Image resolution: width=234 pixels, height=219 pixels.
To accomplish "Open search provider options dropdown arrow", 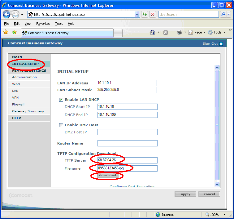I will click(229, 14).
